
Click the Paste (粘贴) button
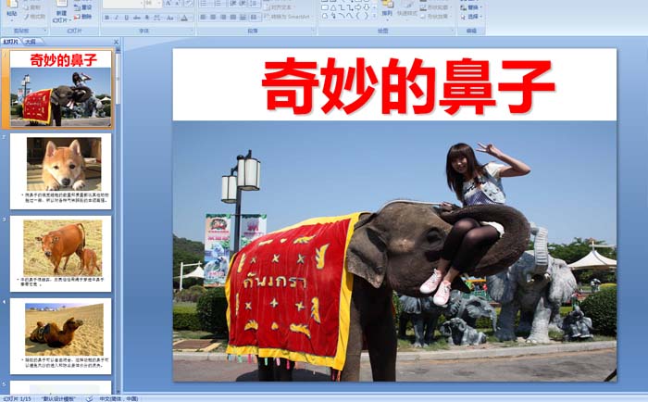coord(12,11)
